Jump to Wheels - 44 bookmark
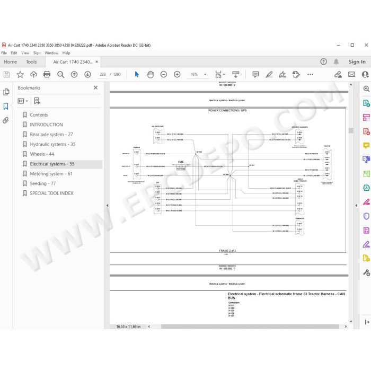This screenshot has width=371, height=371. [x=42, y=154]
